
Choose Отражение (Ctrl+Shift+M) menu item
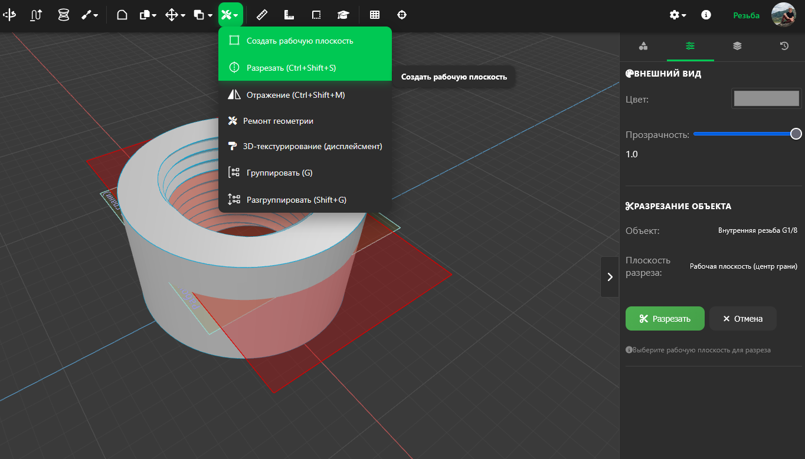click(x=305, y=95)
